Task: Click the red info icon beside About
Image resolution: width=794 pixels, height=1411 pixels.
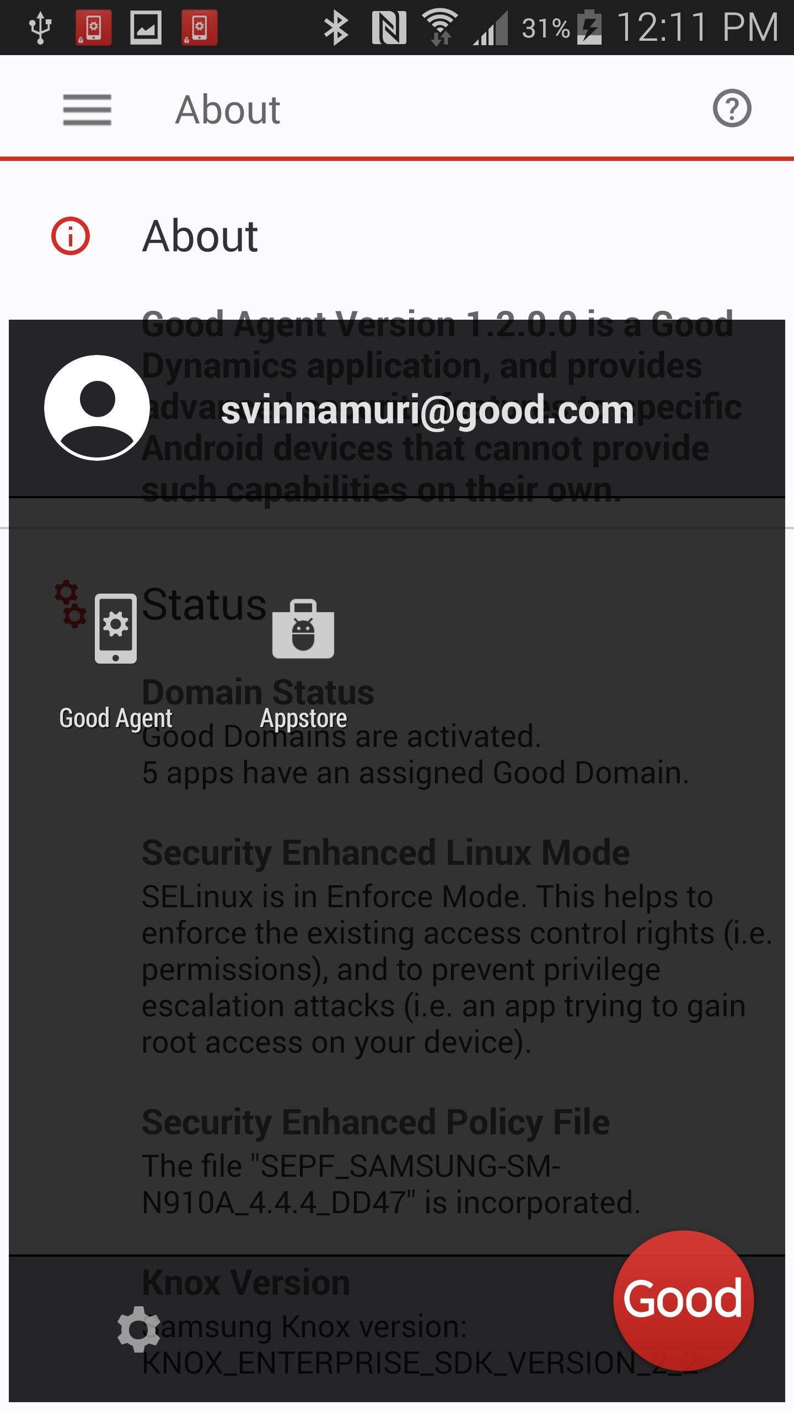Action: (71, 236)
